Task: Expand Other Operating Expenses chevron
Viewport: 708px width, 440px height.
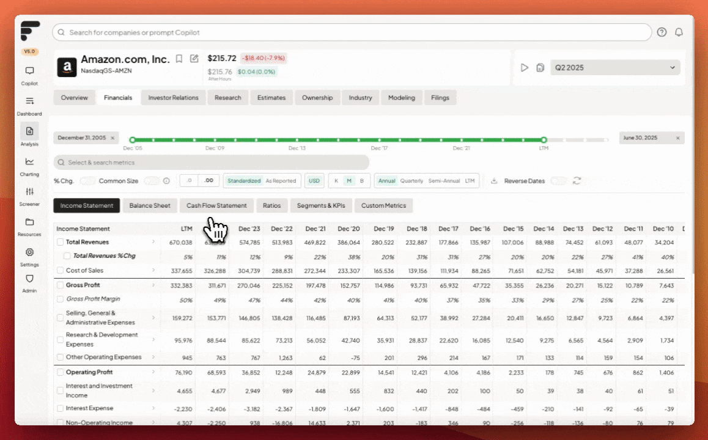Action: (x=153, y=357)
